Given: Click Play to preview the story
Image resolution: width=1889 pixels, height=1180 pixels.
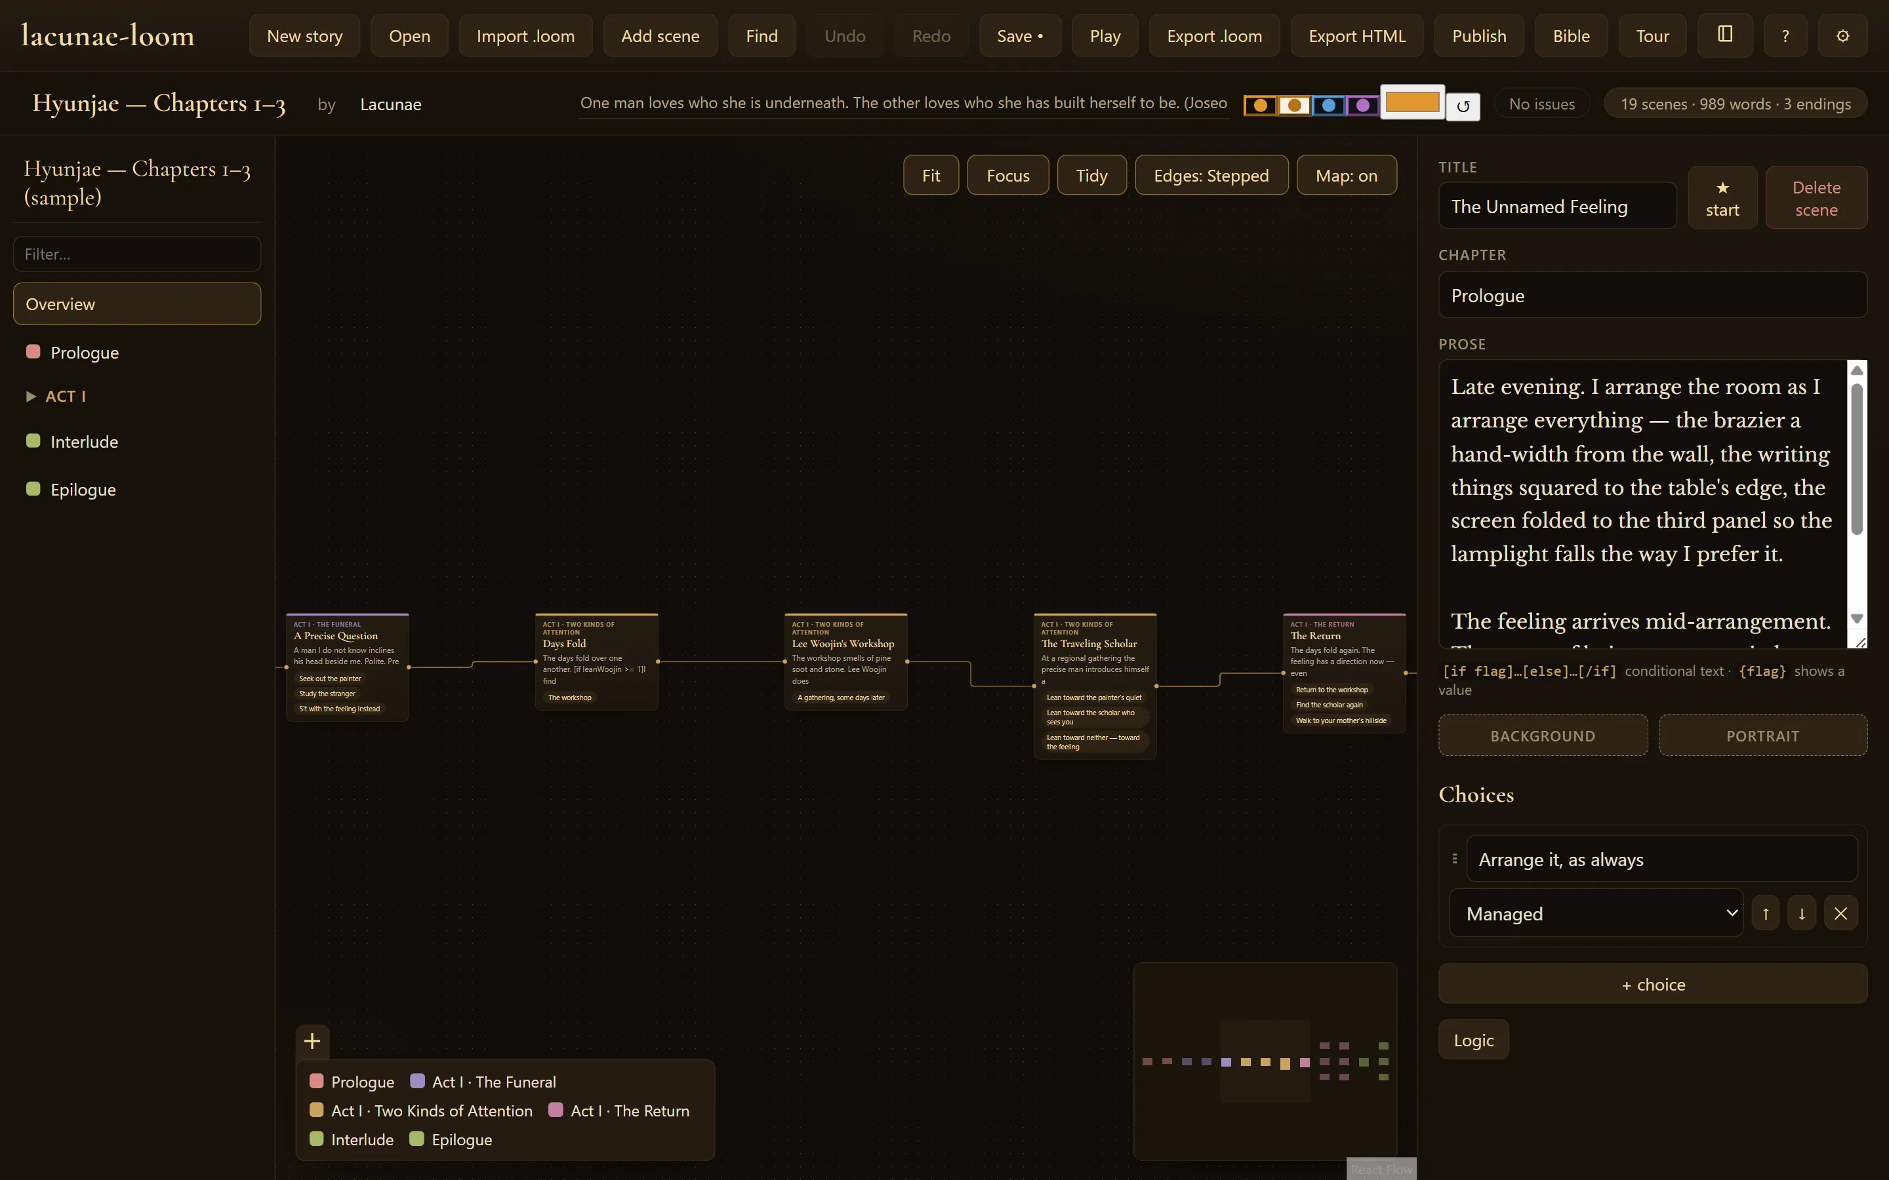Looking at the screenshot, I should (1105, 35).
